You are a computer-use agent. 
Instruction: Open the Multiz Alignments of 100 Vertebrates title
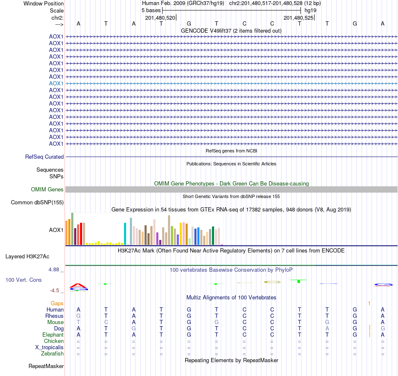pos(231,297)
